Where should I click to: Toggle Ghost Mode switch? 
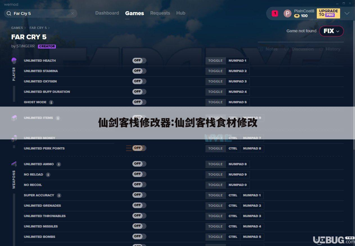pyautogui.click(x=139, y=102)
